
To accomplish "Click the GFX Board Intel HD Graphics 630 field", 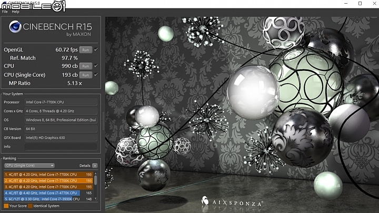I will (61, 138).
